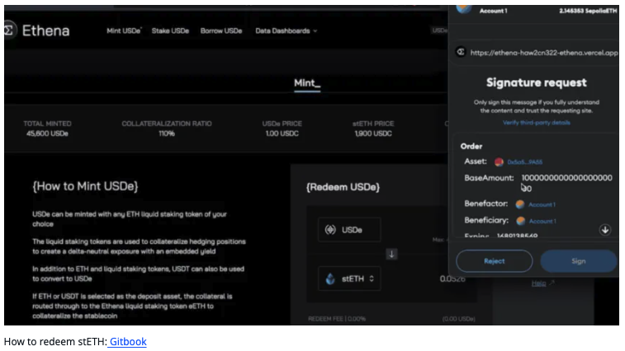This screenshot has height=351, width=625.
Task: Click the USDe PRICE 1.00 USDC value
Action: [x=282, y=133]
